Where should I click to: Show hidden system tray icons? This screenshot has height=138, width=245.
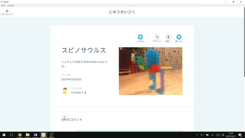coord(197,135)
